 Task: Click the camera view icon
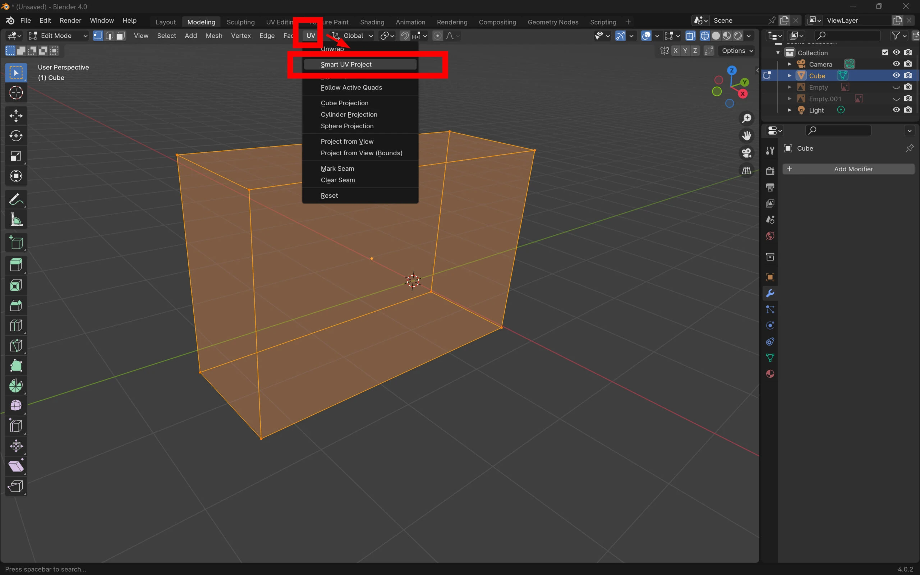(x=747, y=153)
